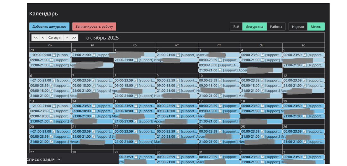Select the Месяц view
This screenshot has height=166, width=347.
316,27
